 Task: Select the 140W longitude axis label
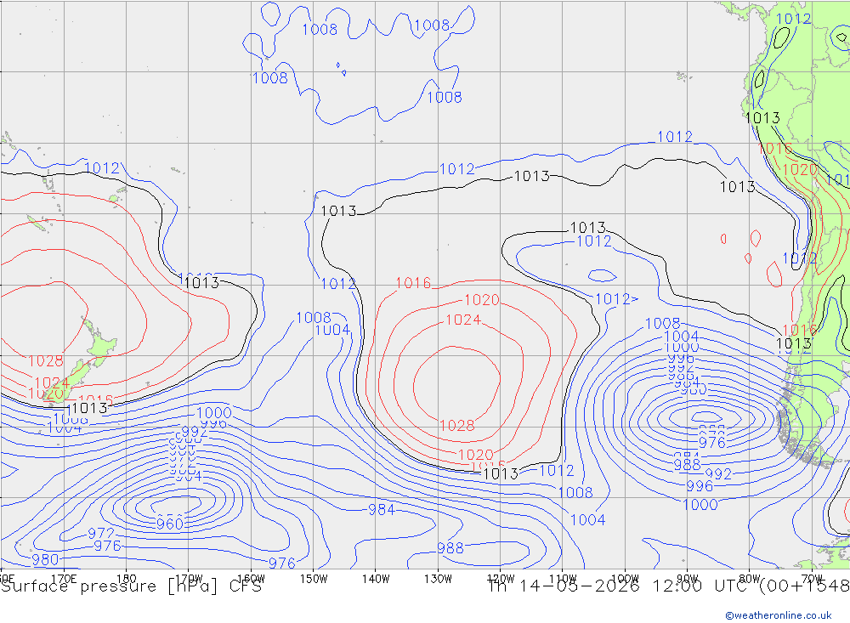(376, 579)
